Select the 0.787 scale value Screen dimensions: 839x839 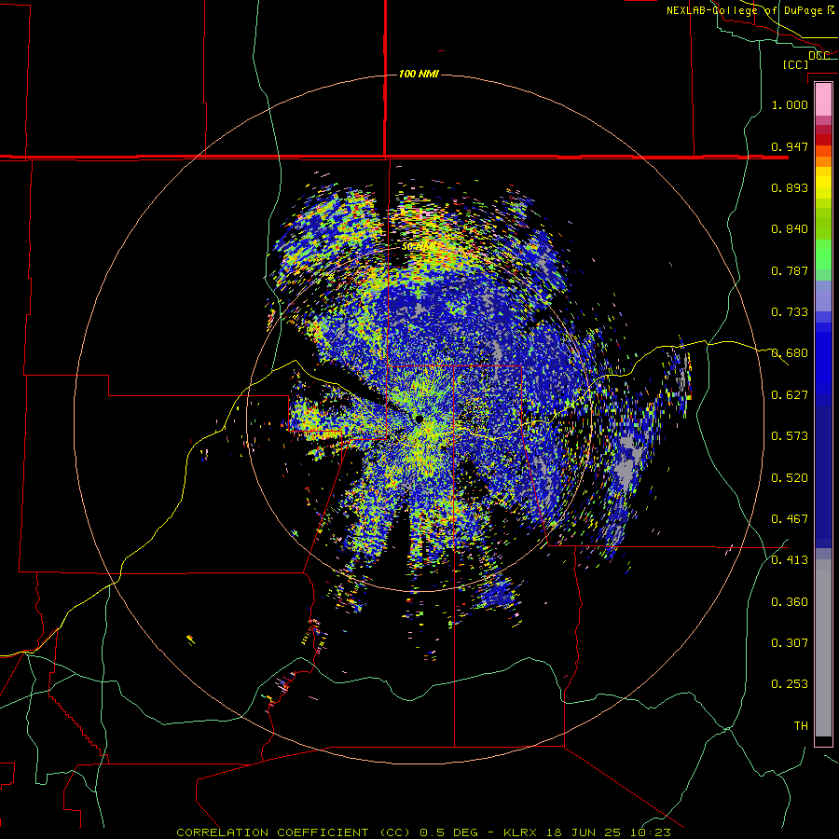pyautogui.click(x=790, y=270)
